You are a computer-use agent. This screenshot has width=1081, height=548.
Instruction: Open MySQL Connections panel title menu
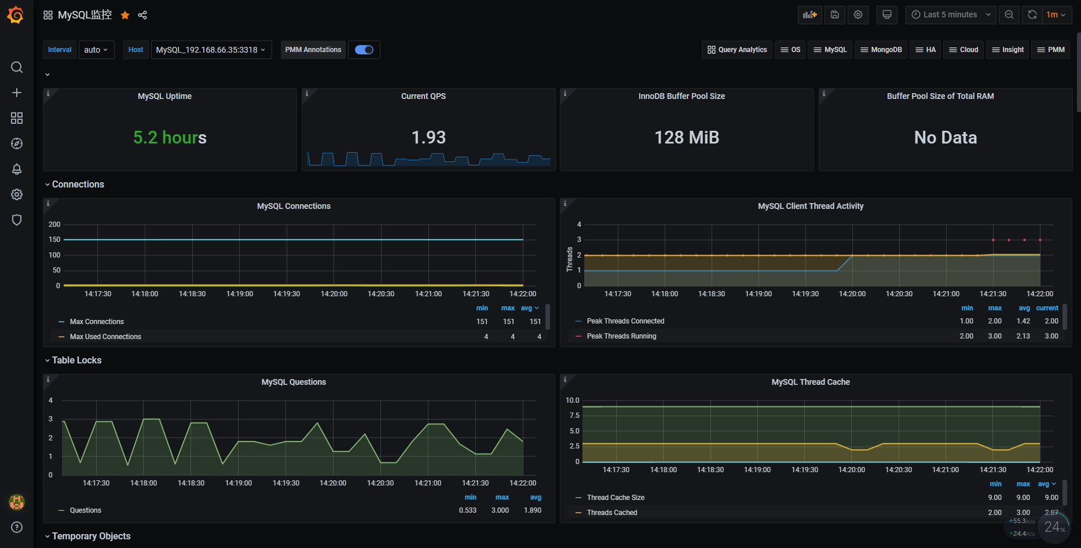[x=294, y=206]
